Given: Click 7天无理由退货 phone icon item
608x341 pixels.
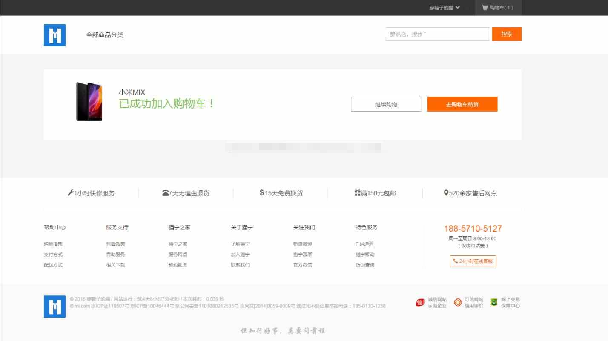Looking at the screenshot, I should [186, 193].
